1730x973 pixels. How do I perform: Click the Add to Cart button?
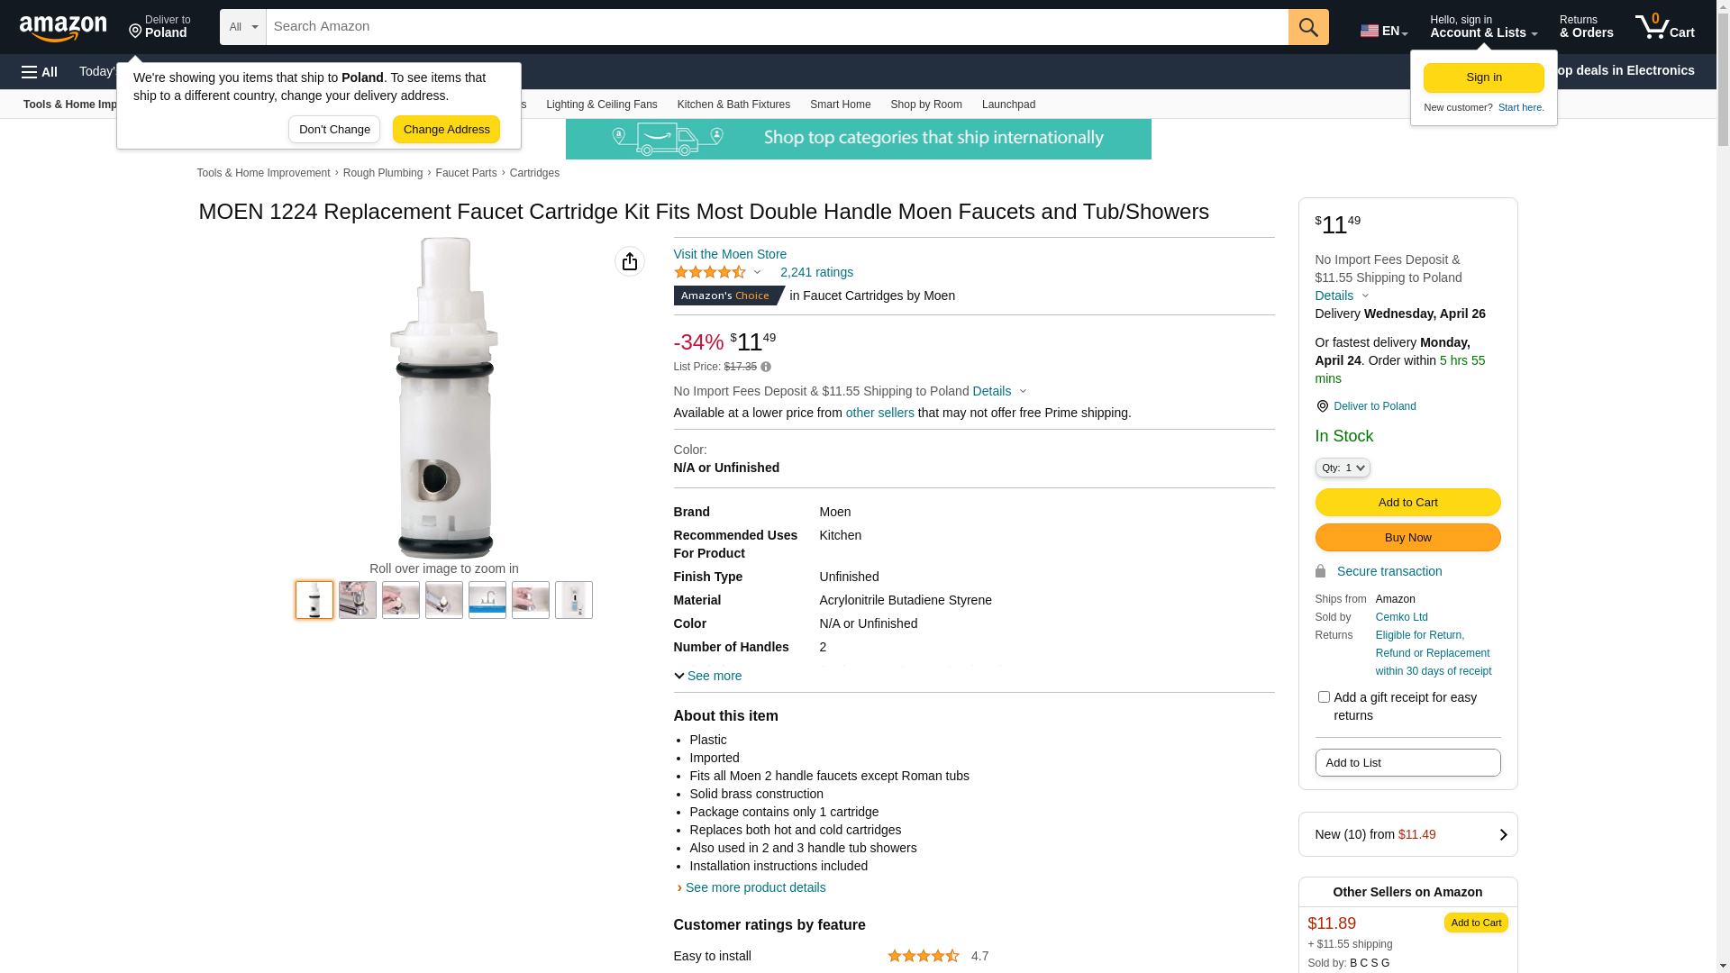click(x=1407, y=502)
